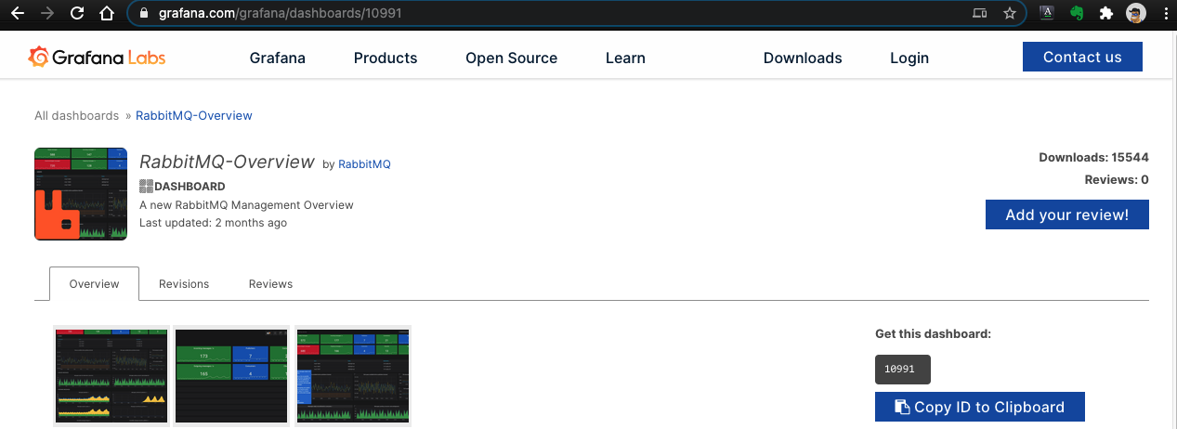The width and height of the screenshot is (1177, 429).
Task: Switch to the Reviews tab
Action: tap(270, 284)
